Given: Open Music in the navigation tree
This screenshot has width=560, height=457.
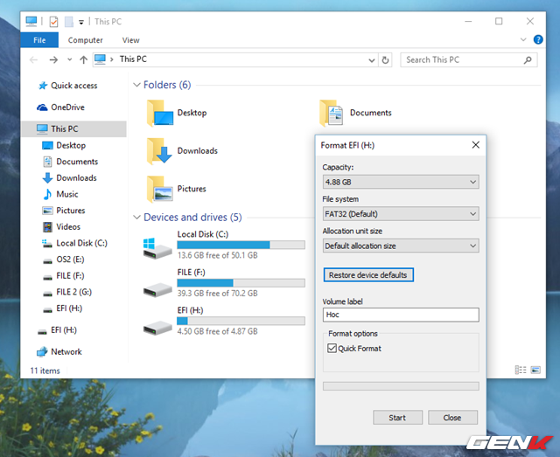Looking at the screenshot, I should pyautogui.click(x=60, y=194).
